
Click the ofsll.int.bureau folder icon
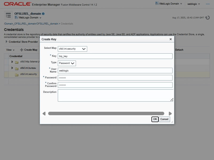coord(17,69)
